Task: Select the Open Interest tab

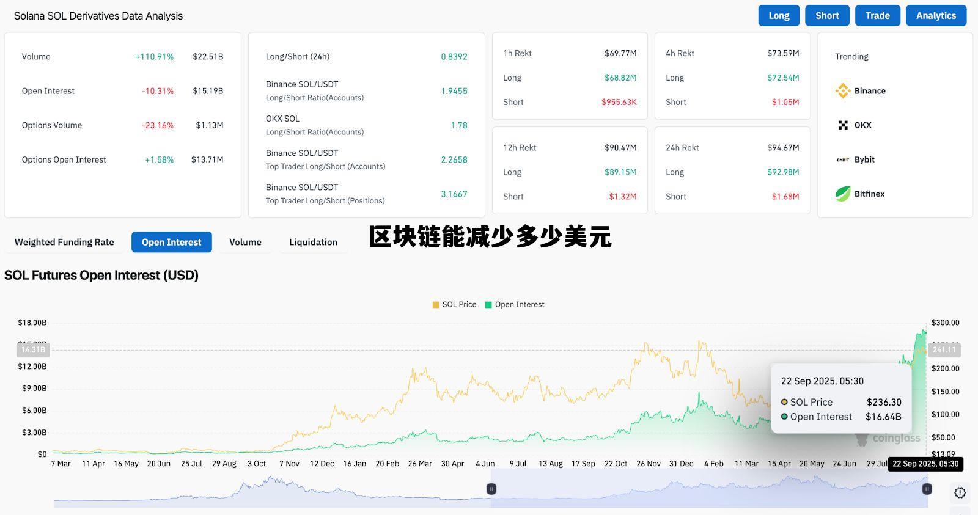Action: (172, 242)
